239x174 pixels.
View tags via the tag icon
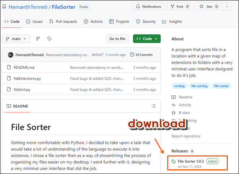click(49, 39)
